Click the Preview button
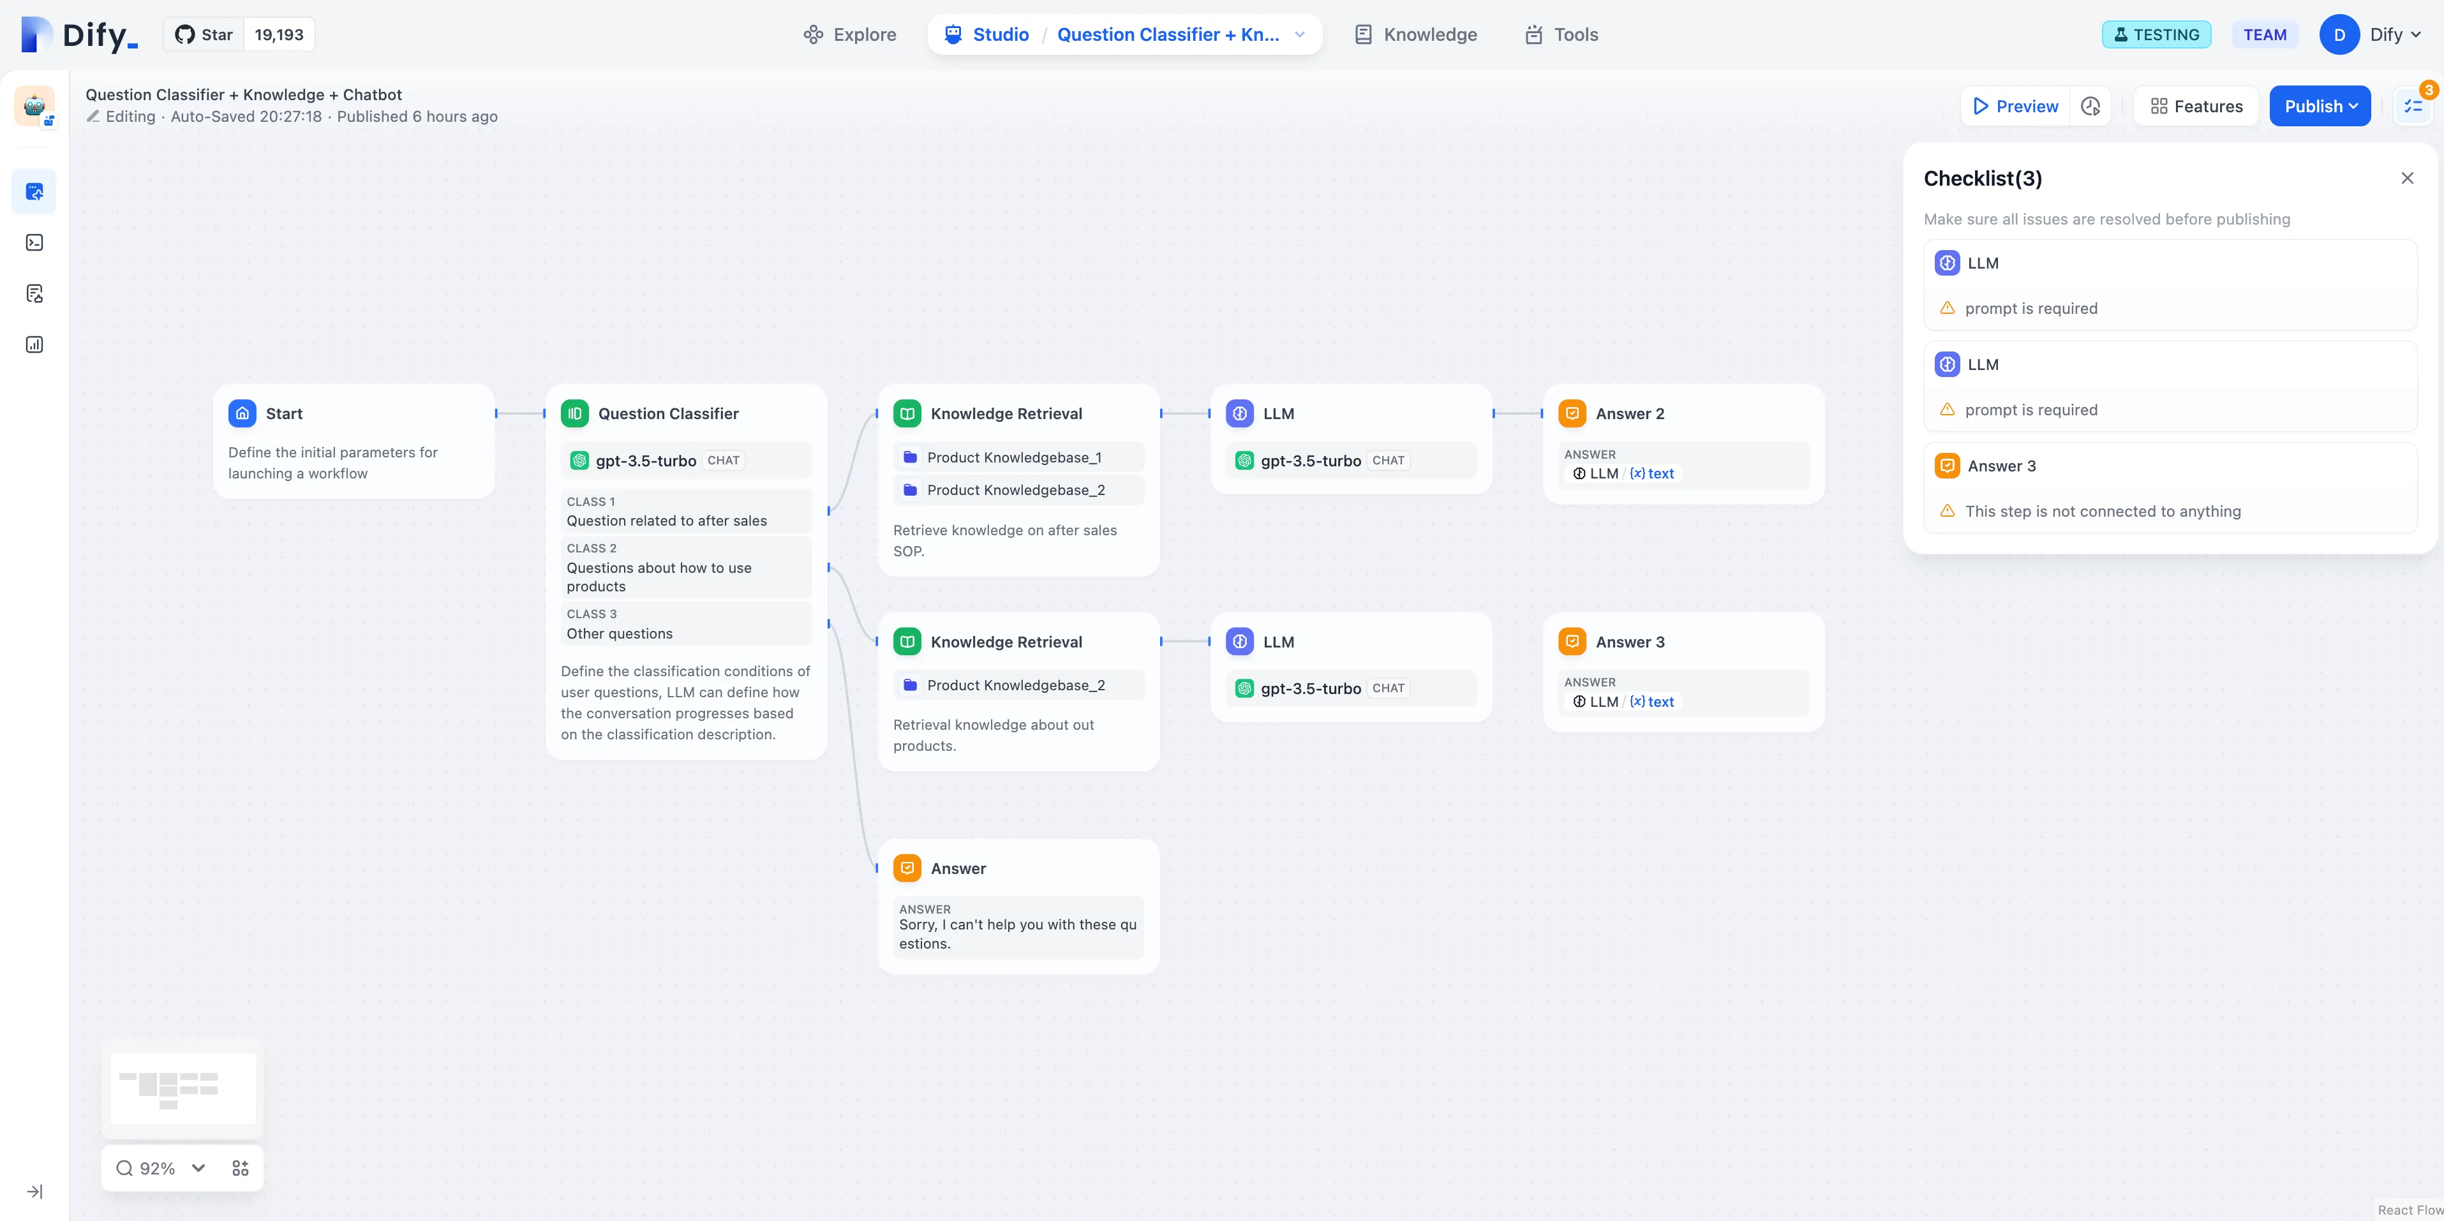Viewport: 2444px width, 1221px height. pyautogui.click(x=2015, y=107)
